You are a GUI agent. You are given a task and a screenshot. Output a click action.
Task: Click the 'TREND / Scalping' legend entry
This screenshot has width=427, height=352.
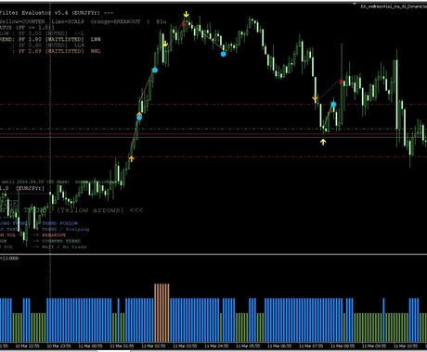(66, 229)
